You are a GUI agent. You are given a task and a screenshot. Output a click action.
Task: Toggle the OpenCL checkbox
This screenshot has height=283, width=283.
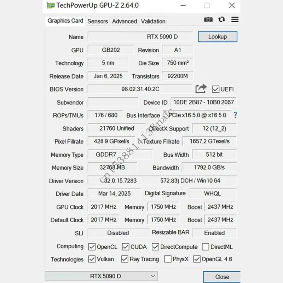92,247
